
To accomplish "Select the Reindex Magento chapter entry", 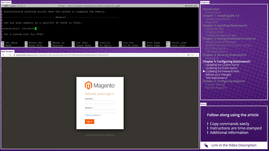I will click(216, 88).
